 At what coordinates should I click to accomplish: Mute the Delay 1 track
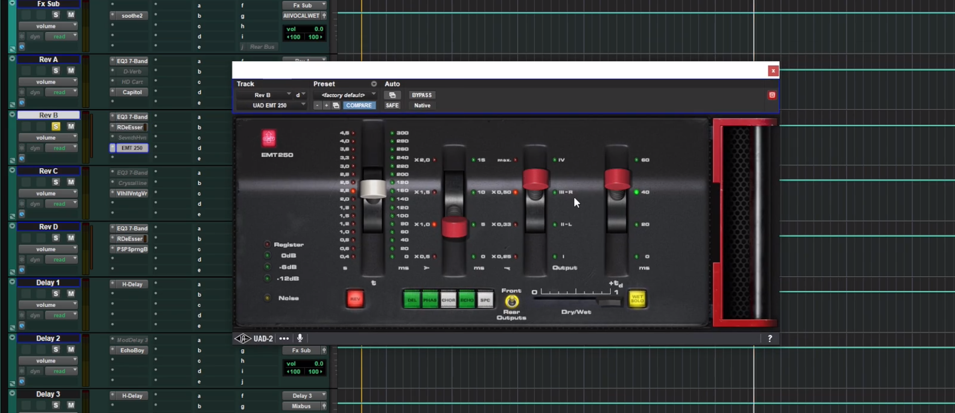click(71, 294)
